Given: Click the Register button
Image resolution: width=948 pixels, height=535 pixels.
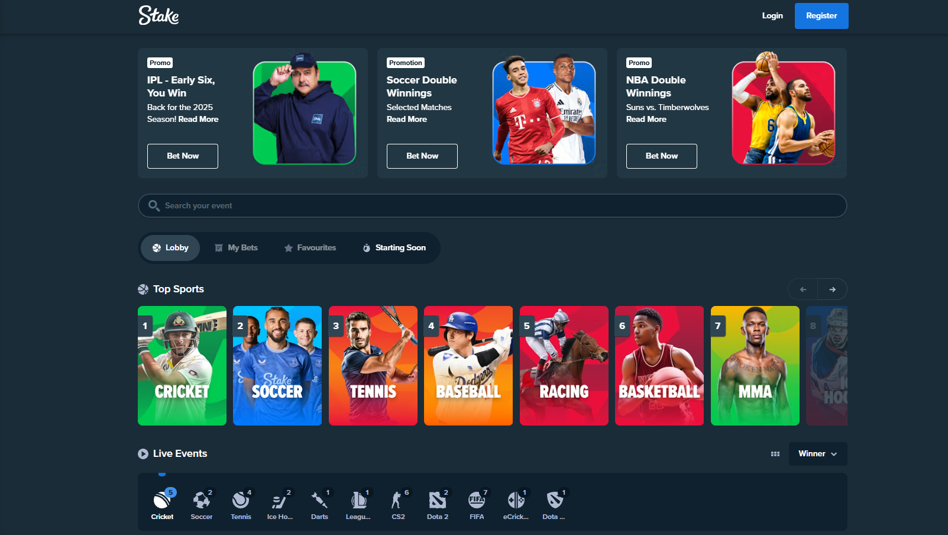Looking at the screenshot, I should (821, 16).
